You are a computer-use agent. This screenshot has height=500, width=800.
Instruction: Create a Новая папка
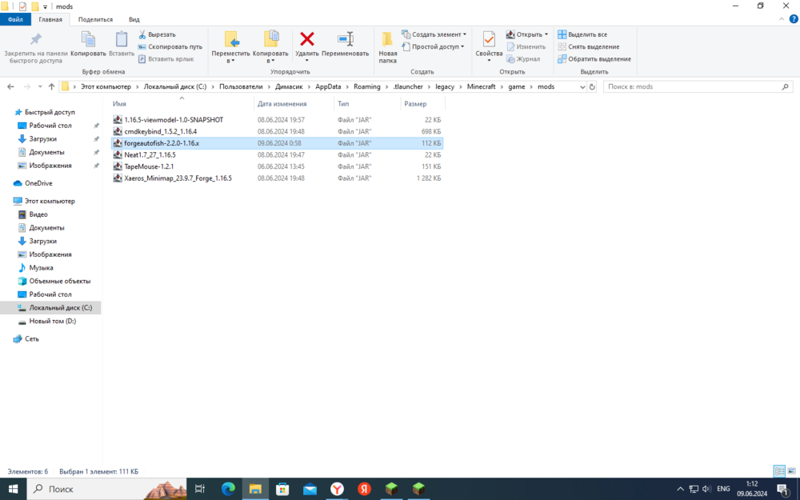[388, 47]
